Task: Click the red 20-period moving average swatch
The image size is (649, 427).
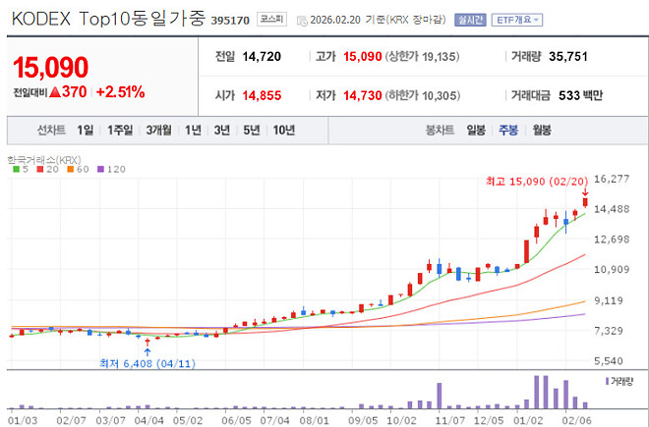Action: (x=40, y=169)
